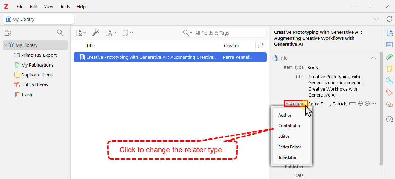This screenshot has height=179, width=395.
Task: Collapse the My Library tree node
Action: (x=6, y=45)
